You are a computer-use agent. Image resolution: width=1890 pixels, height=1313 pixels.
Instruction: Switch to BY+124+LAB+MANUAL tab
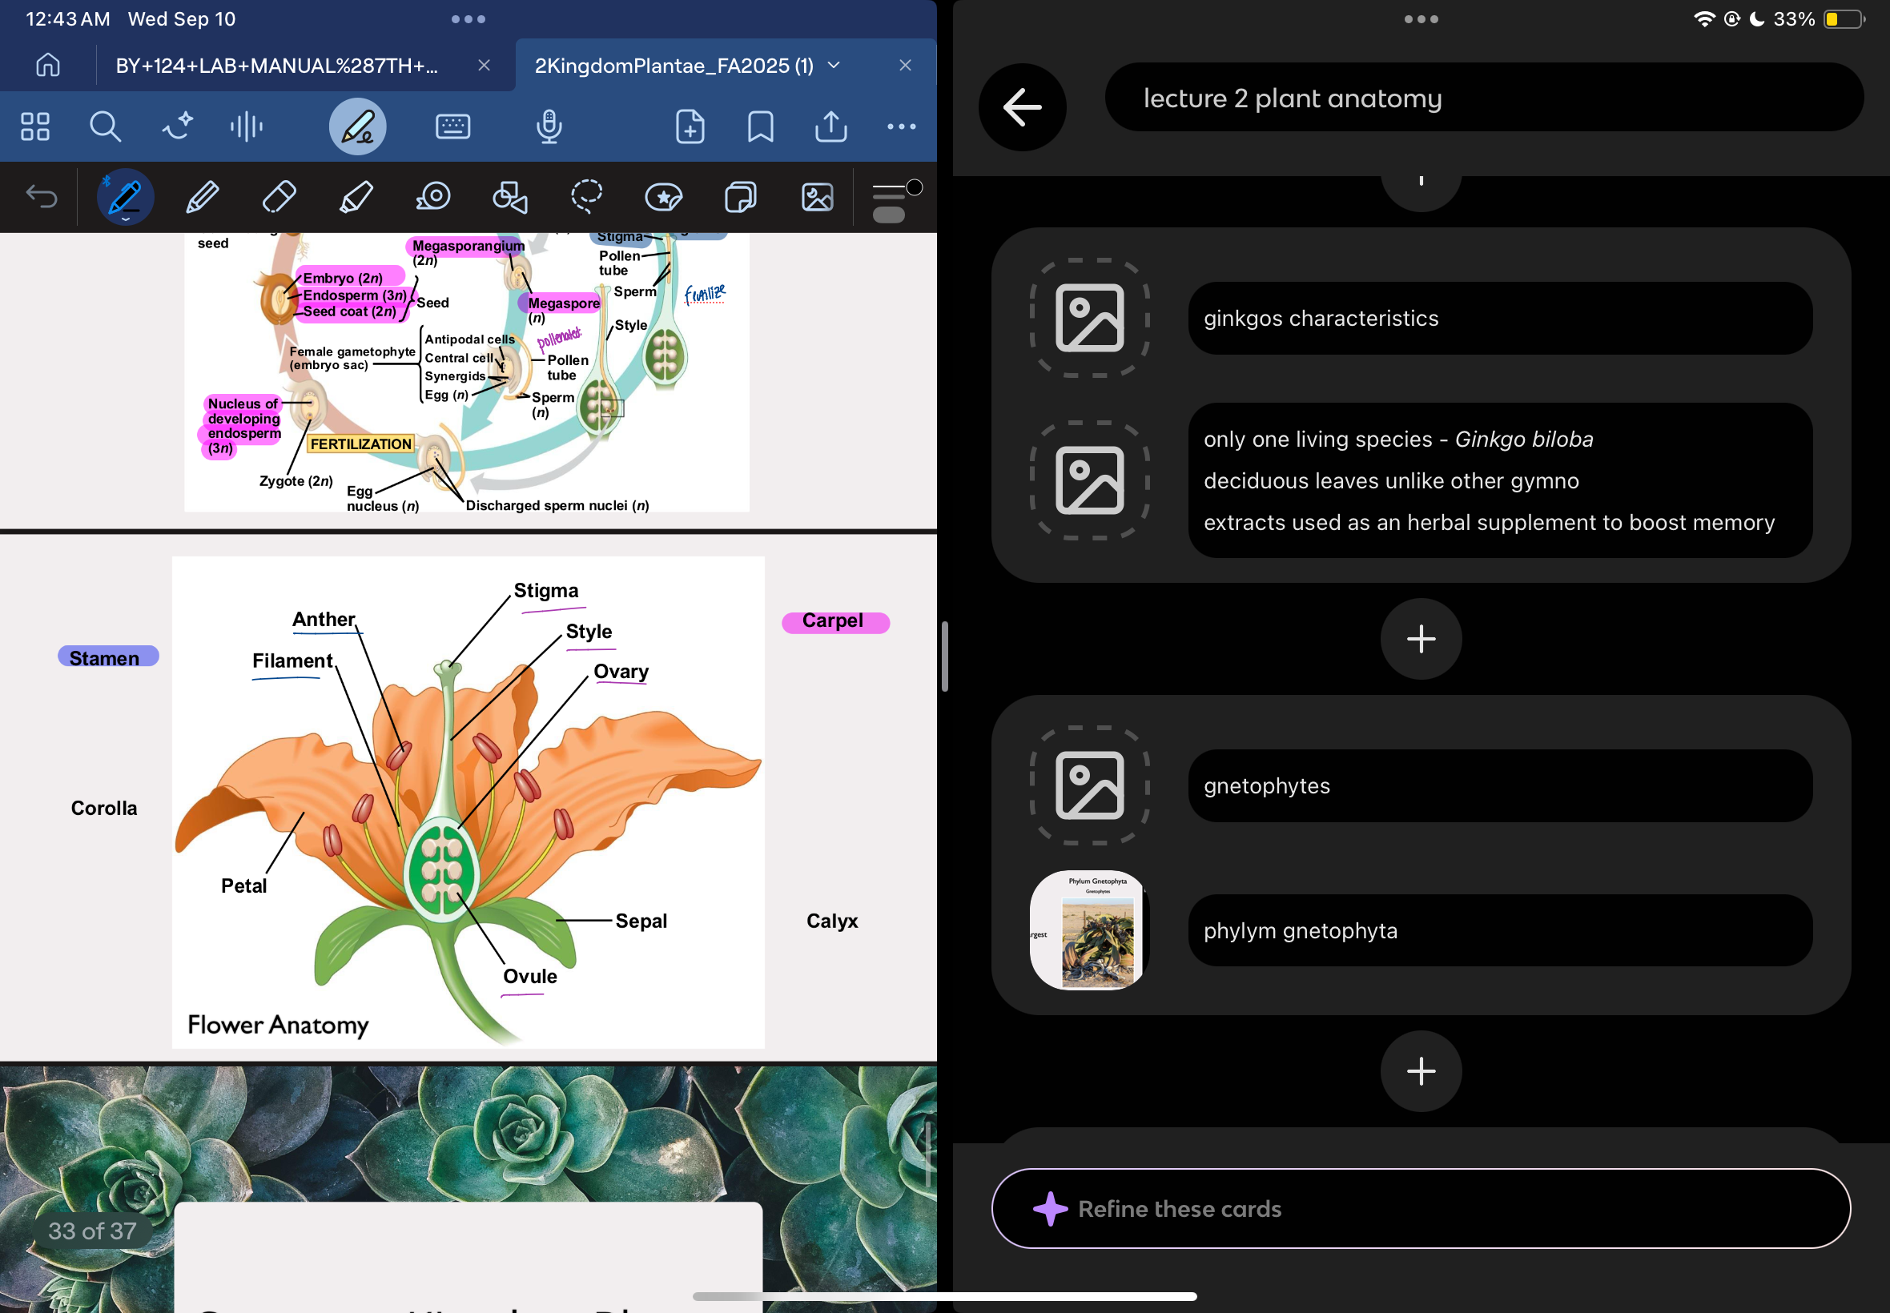pos(276,66)
